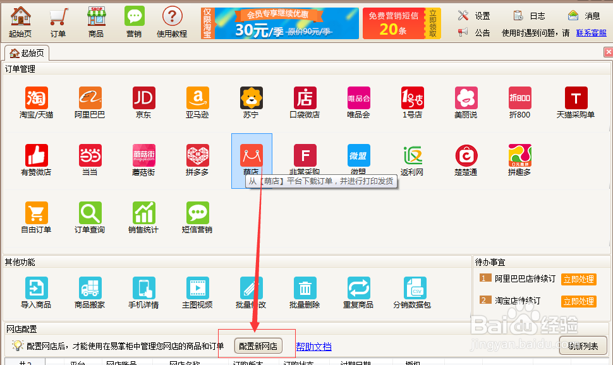This screenshot has width=613, height=365.
Task: Open the 订单 shopping cart toolbar icon
Action: click(58, 22)
